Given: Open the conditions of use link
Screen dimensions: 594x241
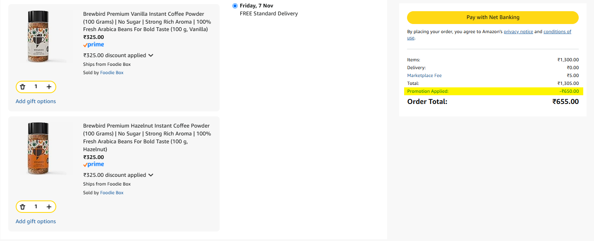Looking at the screenshot, I should pyautogui.click(x=557, y=32).
